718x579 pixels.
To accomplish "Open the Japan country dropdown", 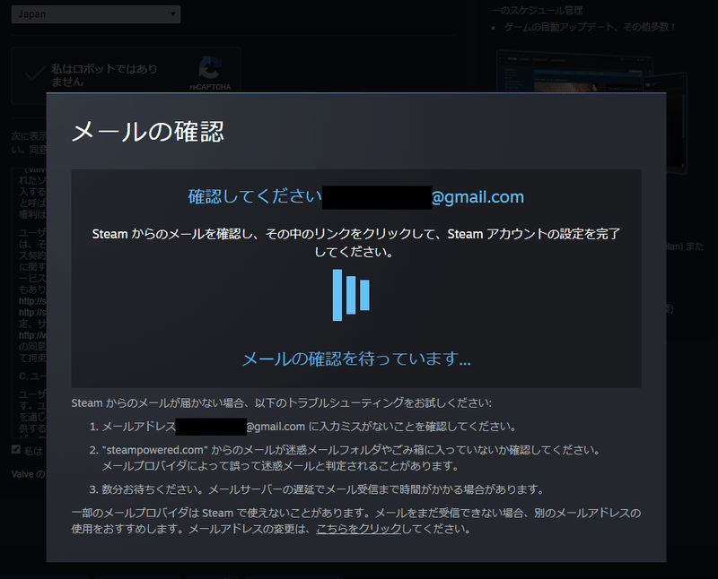I will click(x=96, y=14).
